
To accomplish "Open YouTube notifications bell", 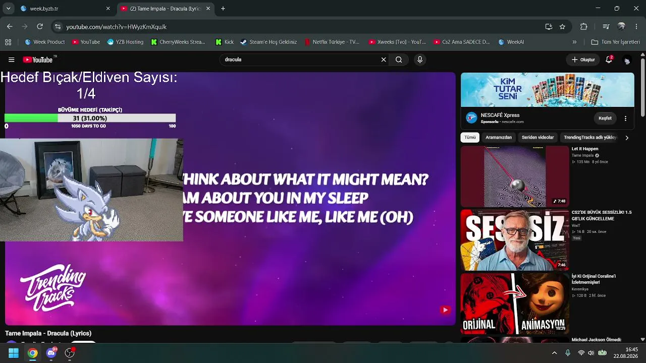I will pyautogui.click(x=609, y=59).
